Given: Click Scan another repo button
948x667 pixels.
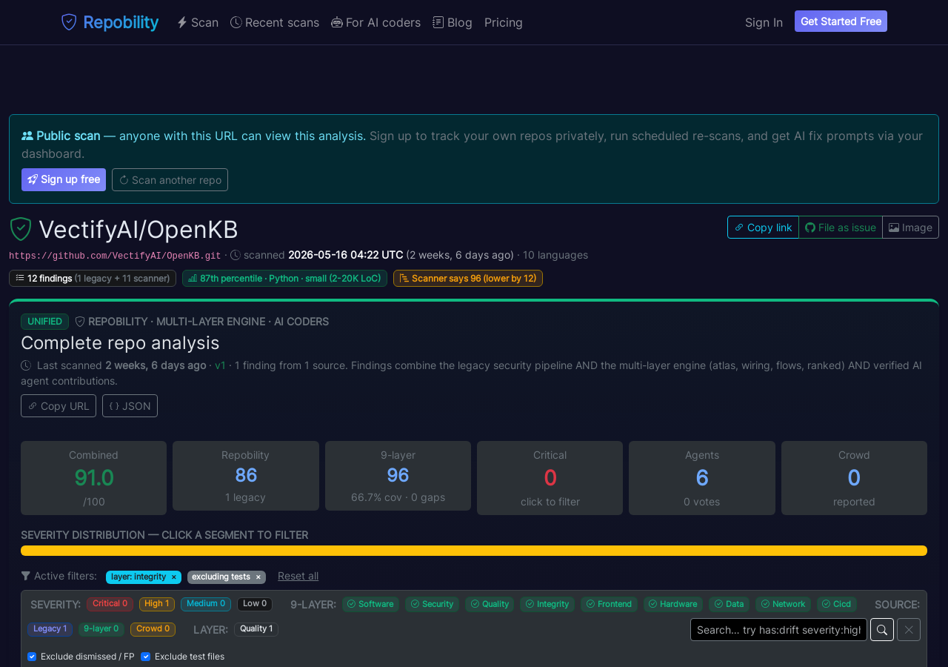Looking at the screenshot, I should coord(170,179).
